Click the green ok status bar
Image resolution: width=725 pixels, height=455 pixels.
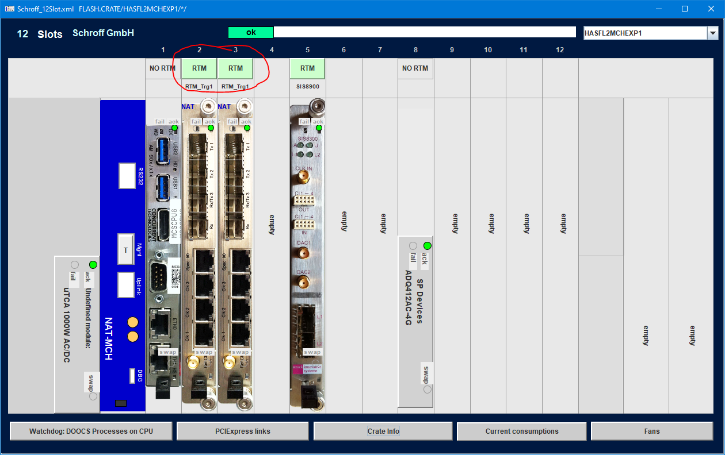pos(251,32)
